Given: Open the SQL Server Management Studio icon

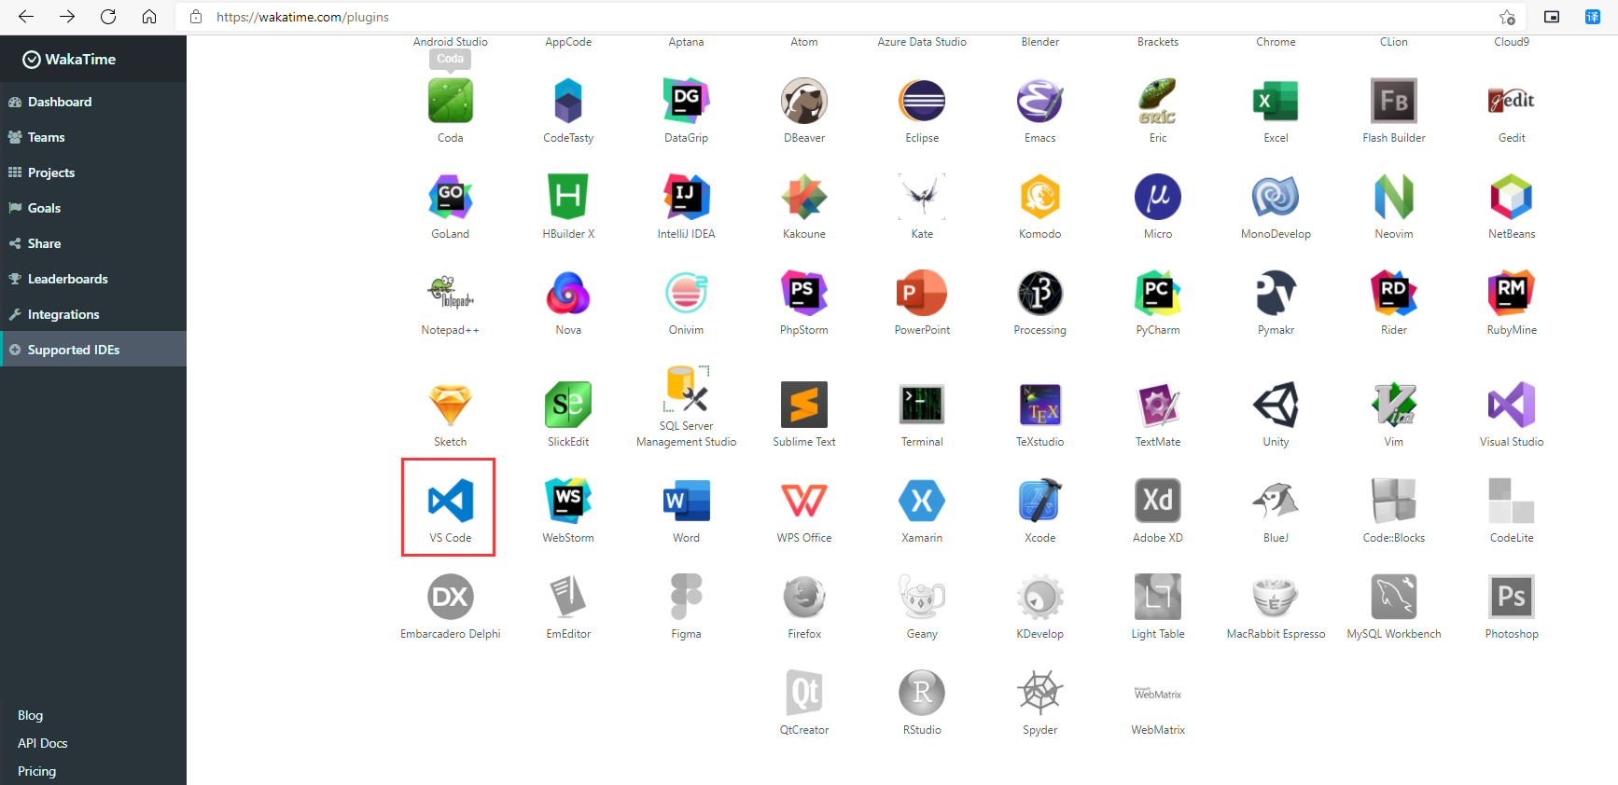Looking at the screenshot, I should [686, 389].
